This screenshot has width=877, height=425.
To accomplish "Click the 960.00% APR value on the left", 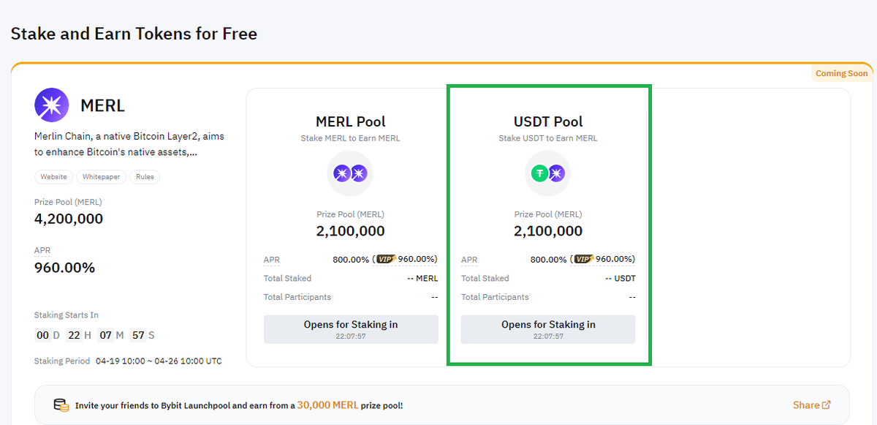I will point(64,268).
